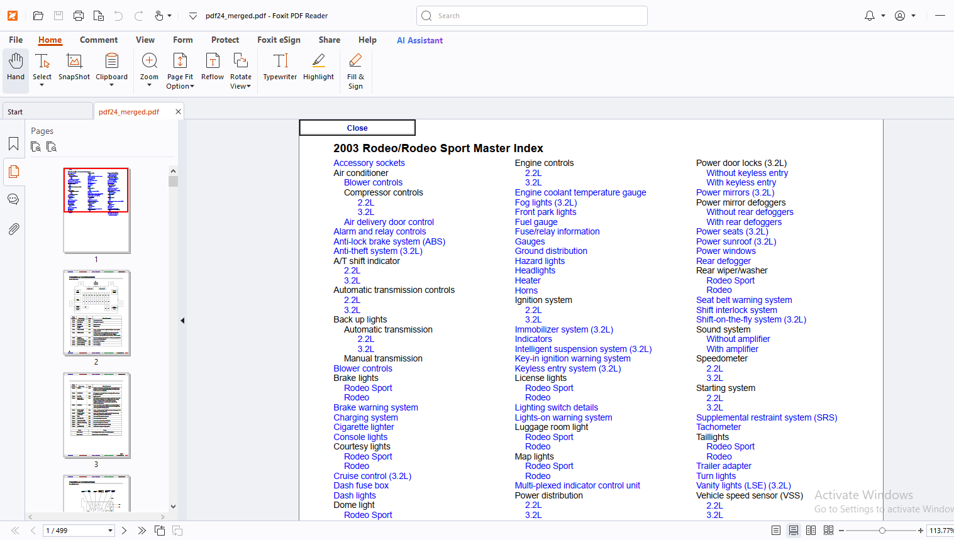Expand the Select tool dropdown arrow
The image size is (954, 540).
42,85
